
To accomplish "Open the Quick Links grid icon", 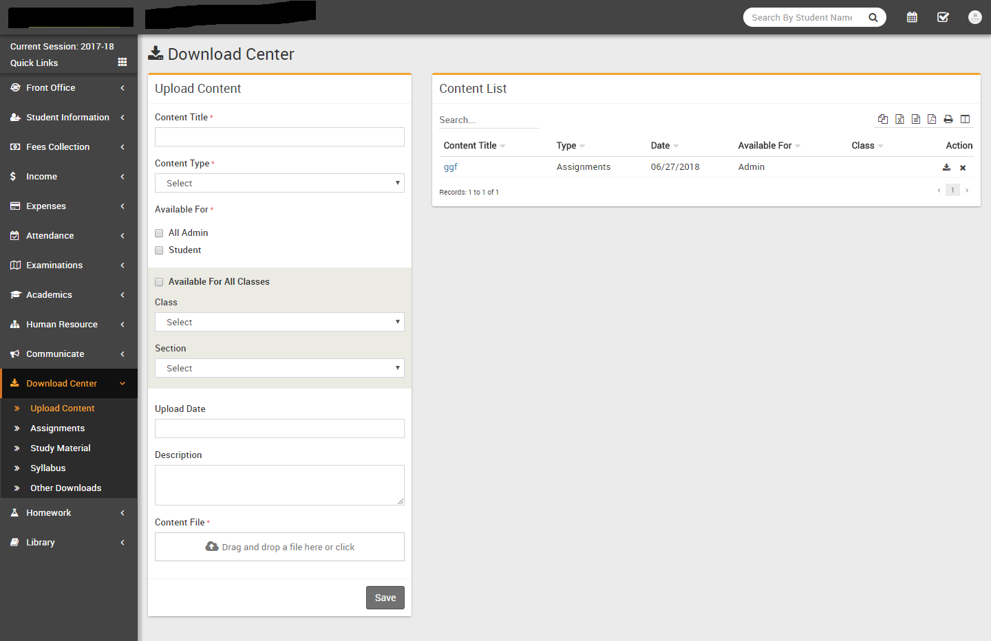I will (x=122, y=63).
